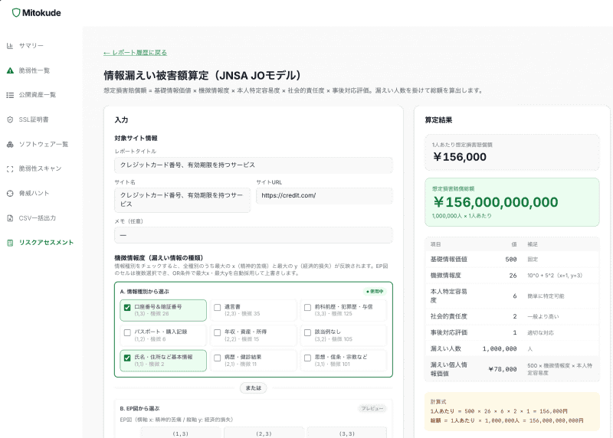The height and width of the screenshot is (438, 613).
Task: Click the メモ（任意） input field
Action: [254, 235]
